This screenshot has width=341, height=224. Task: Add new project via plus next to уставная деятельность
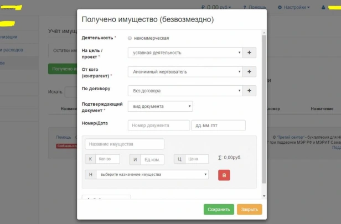(249, 53)
